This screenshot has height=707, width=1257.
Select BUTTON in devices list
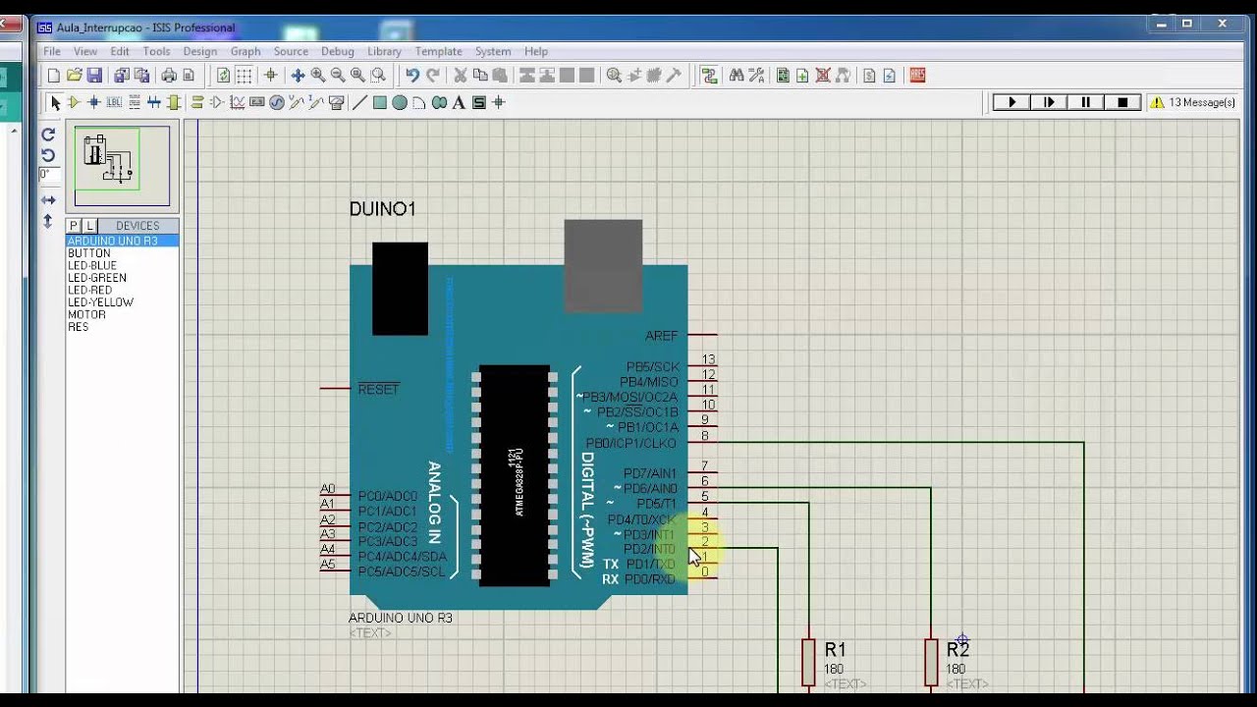coord(122,253)
